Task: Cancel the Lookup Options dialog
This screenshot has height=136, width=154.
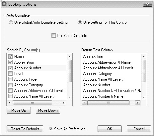Action: pyautogui.click(x=139, y=129)
